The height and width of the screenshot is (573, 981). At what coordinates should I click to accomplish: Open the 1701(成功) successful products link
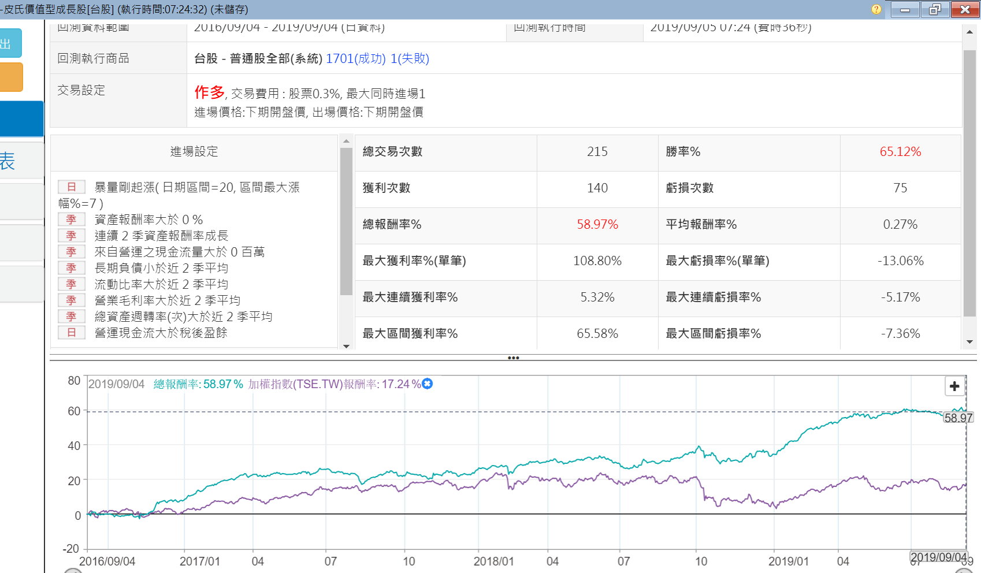point(355,58)
